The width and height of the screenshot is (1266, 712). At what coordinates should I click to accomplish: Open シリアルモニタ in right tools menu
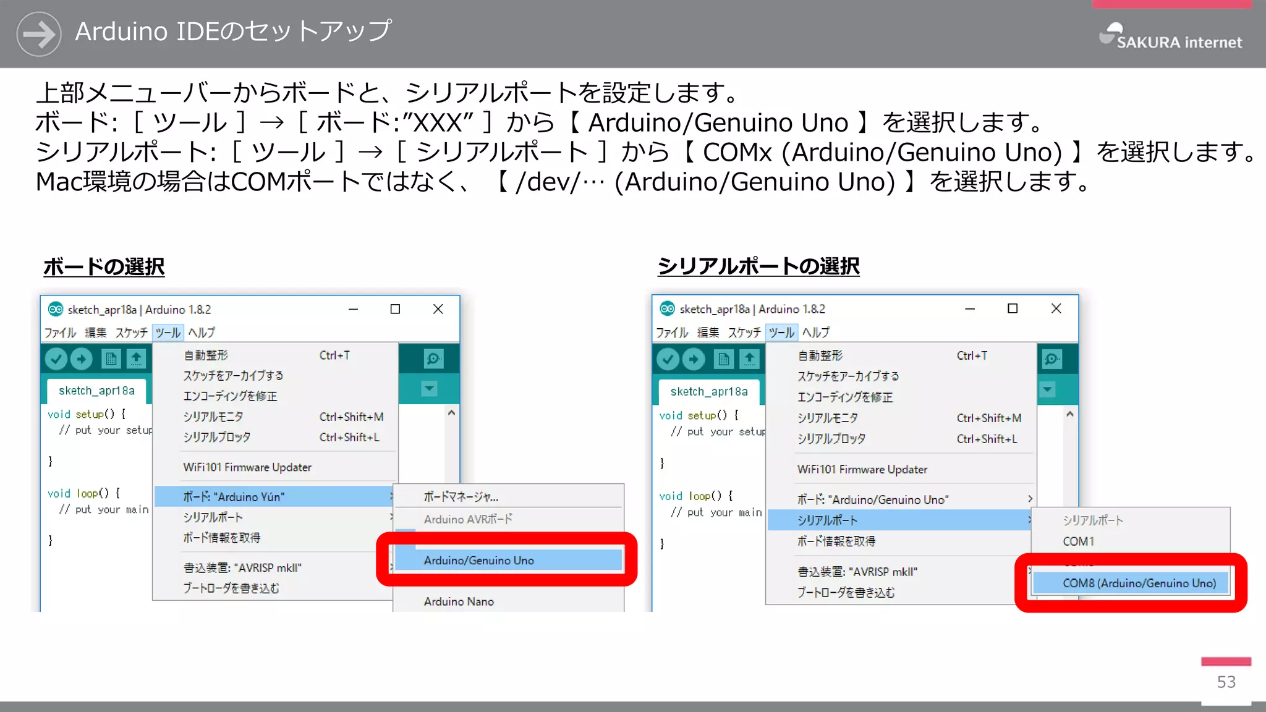click(x=901, y=418)
